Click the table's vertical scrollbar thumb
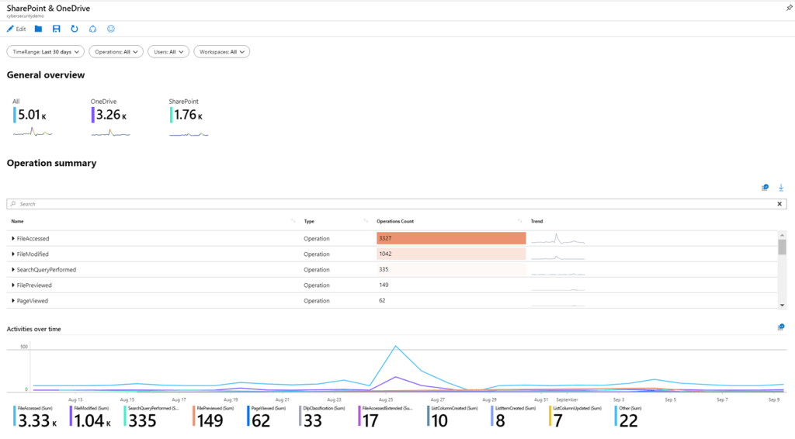Viewport: 795px width, 439px height. 782,247
